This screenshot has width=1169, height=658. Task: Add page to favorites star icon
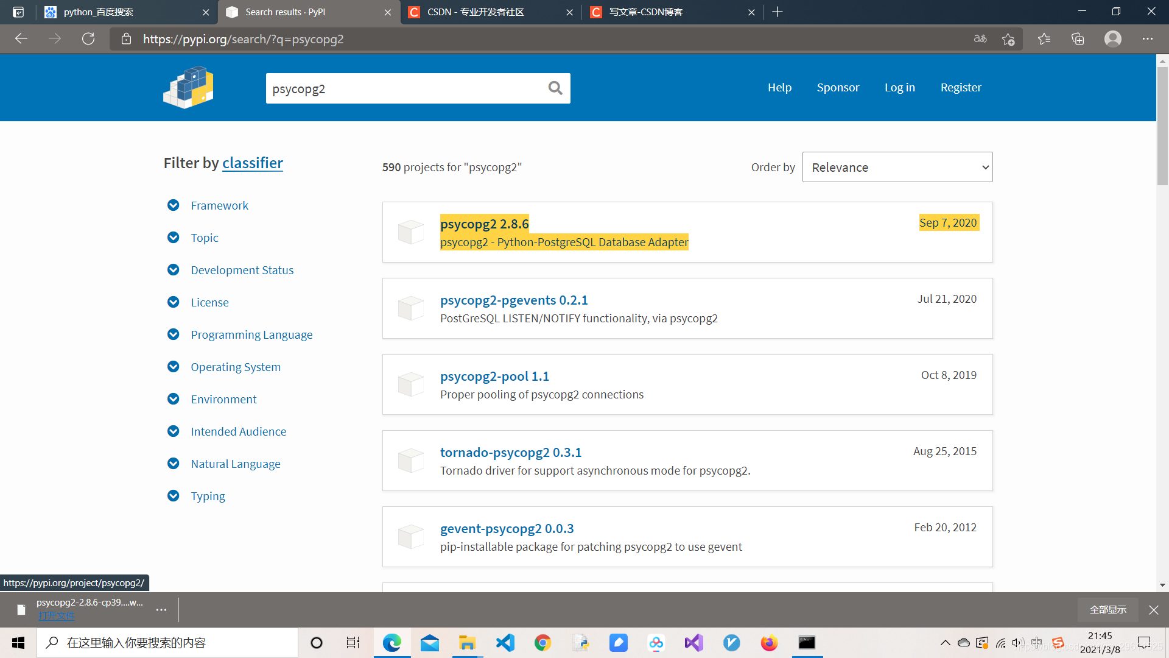[1008, 39]
